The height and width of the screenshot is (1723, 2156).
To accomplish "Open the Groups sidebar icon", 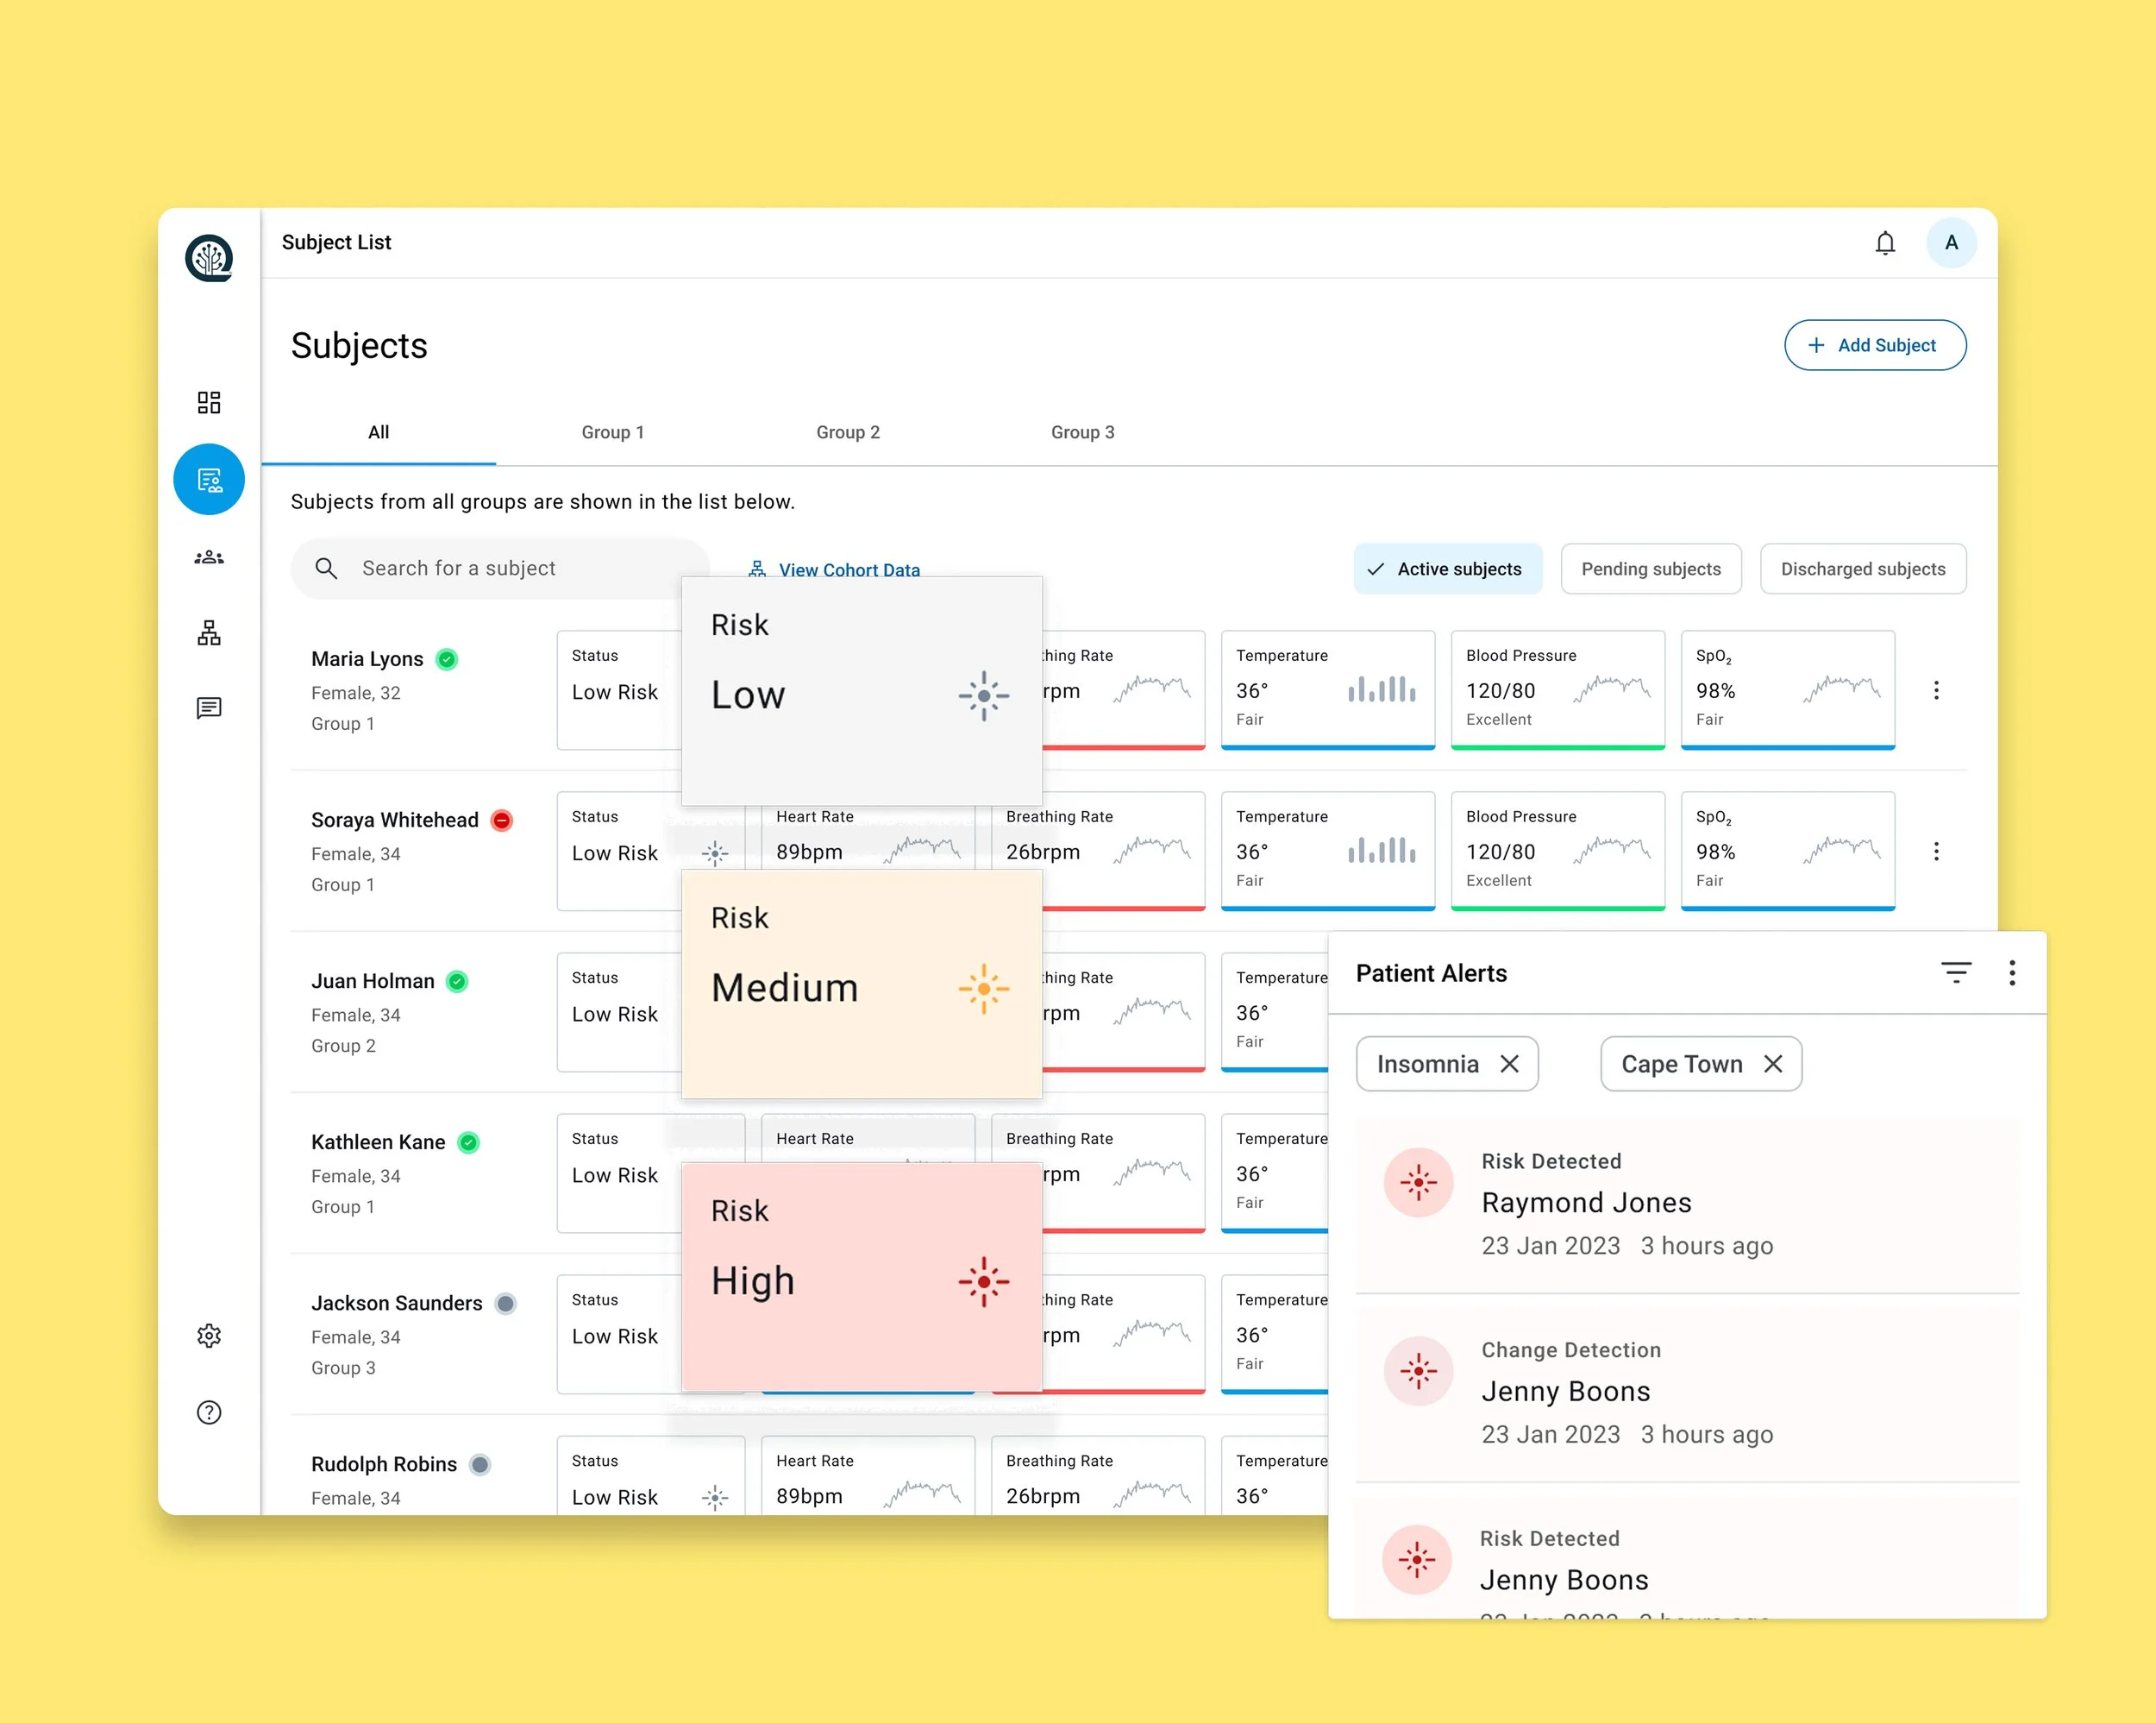I will click(x=209, y=557).
